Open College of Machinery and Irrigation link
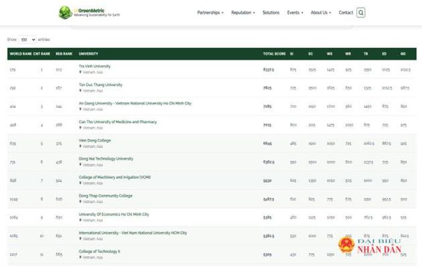The width and height of the screenshot is (422, 266). [x=115, y=177]
